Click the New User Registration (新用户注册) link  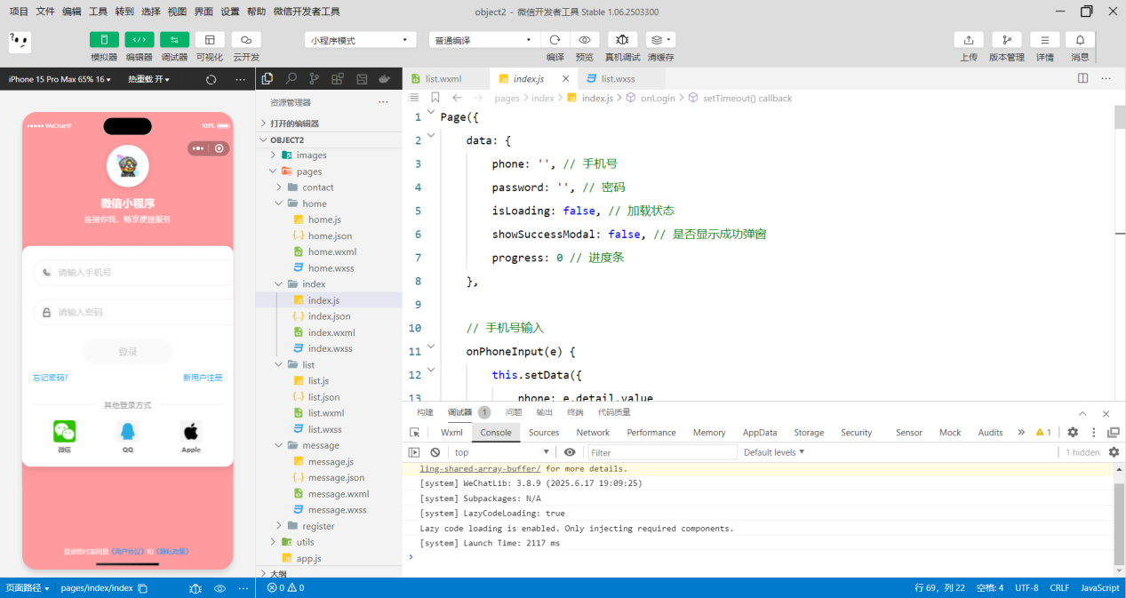coord(203,378)
